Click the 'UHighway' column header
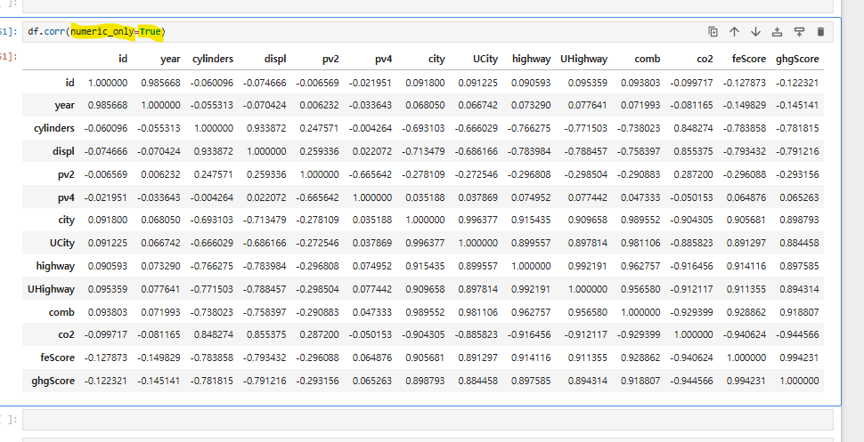The width and height of the screenshot is (864, 442). 583,59
